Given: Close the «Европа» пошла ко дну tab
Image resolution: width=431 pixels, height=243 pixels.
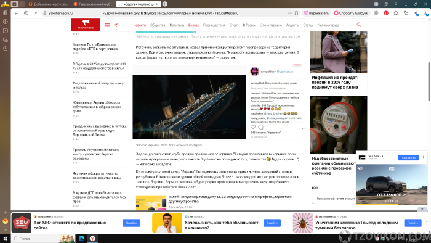Looking at the screenshot, I should 157,4.
